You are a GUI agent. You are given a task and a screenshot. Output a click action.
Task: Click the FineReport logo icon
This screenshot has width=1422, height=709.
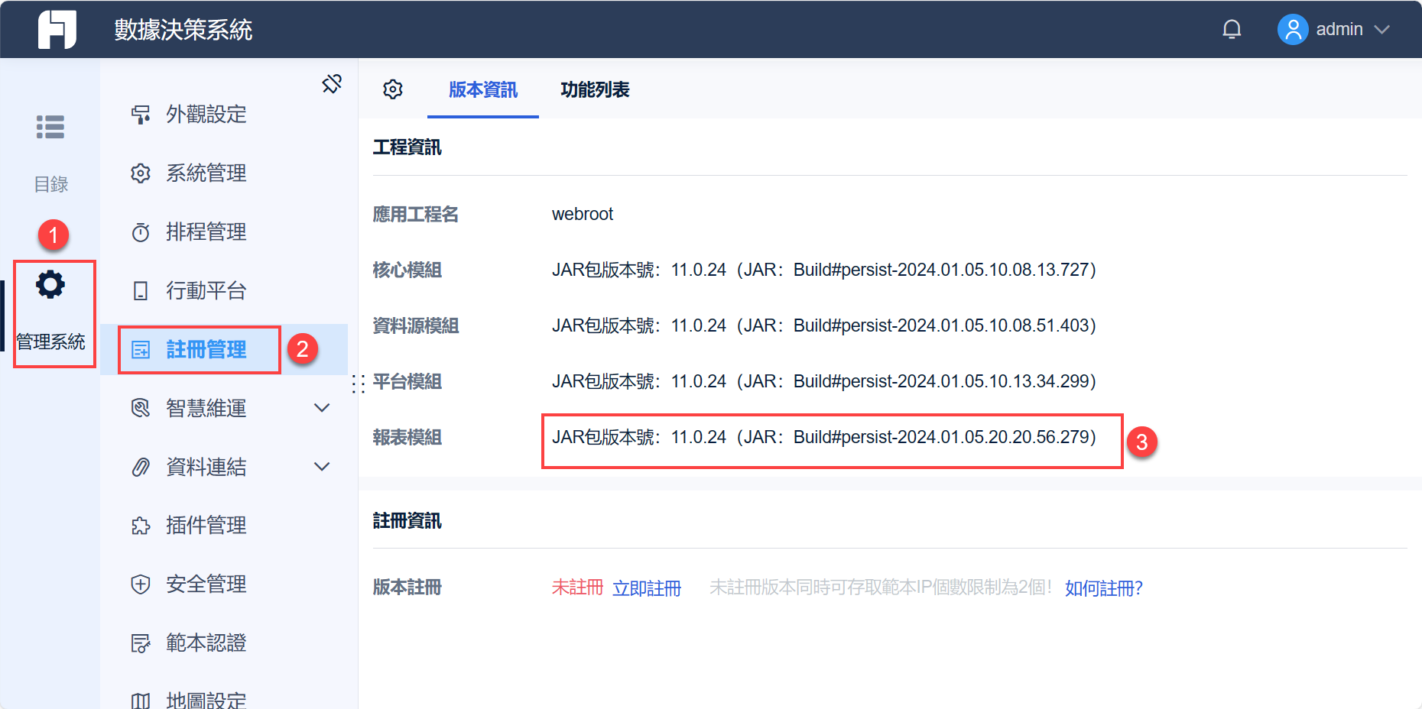[x=57, y=29]
